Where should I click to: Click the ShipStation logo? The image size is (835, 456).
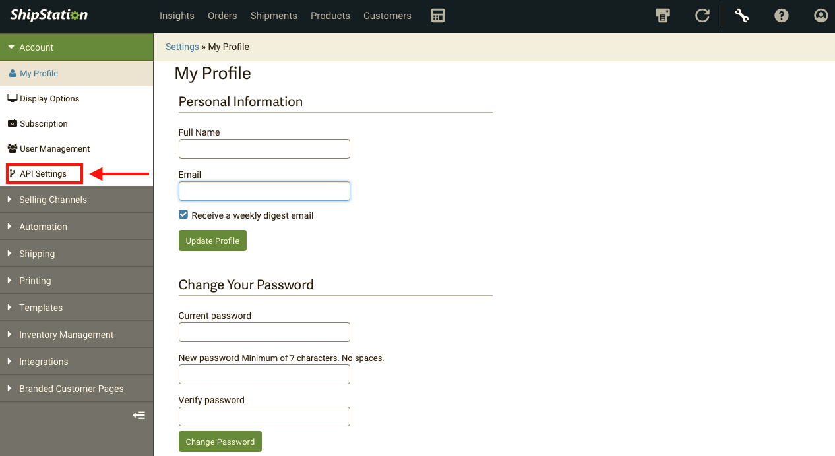(49, 15)
